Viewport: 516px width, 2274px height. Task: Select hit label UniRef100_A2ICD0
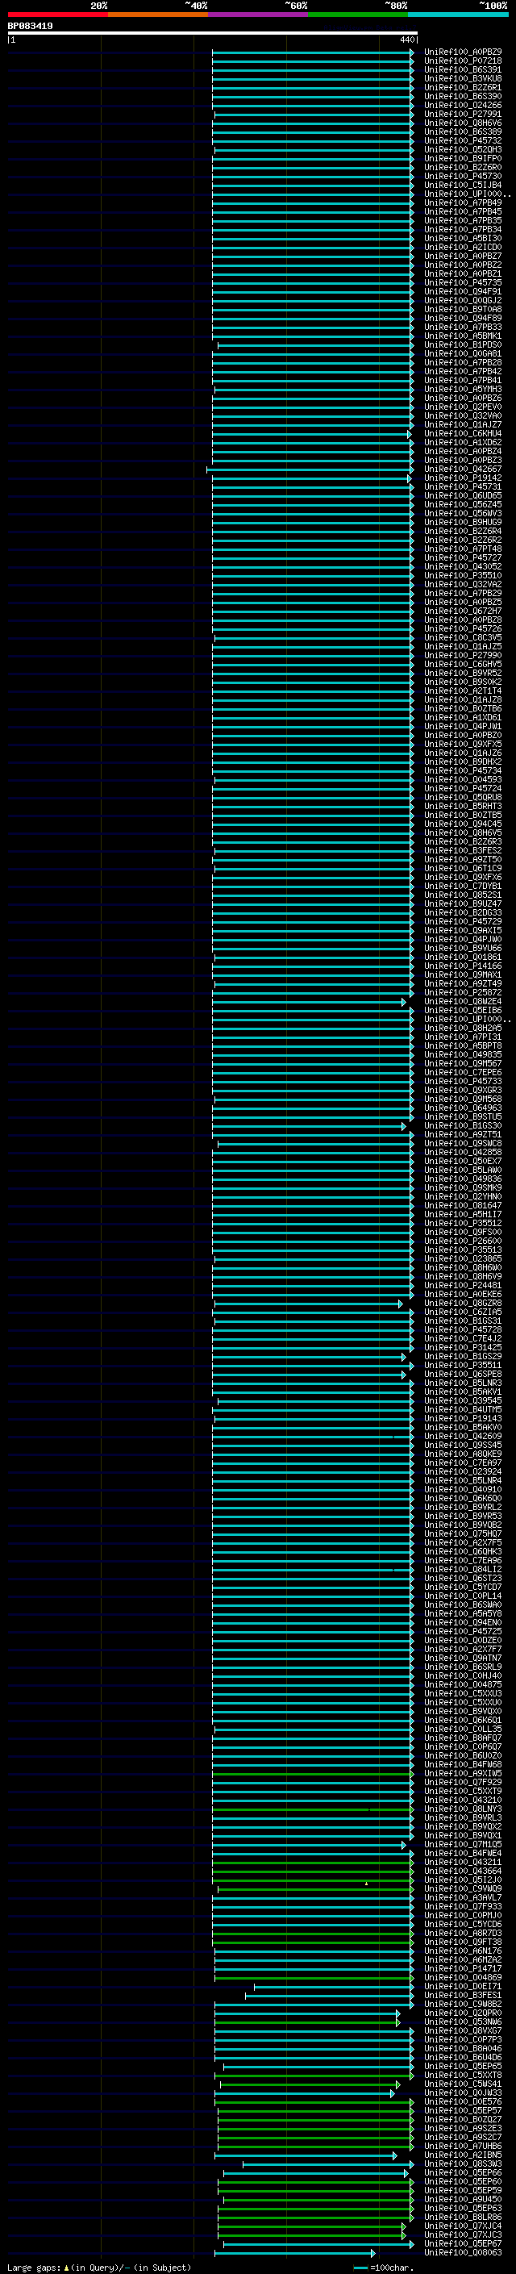click(x=463, y=247)
